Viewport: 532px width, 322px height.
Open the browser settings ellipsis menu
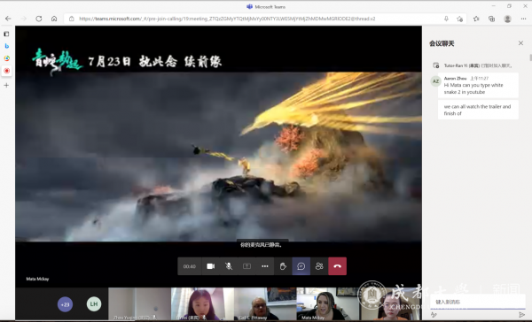pyautogui.click(x=523, y=19)
